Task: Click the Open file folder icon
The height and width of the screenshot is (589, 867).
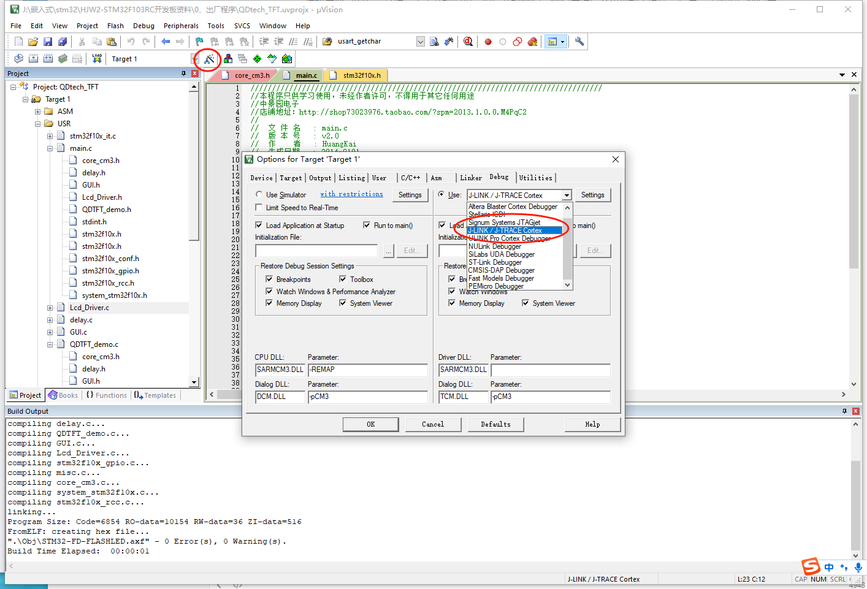Action: (x=33, y=42)
